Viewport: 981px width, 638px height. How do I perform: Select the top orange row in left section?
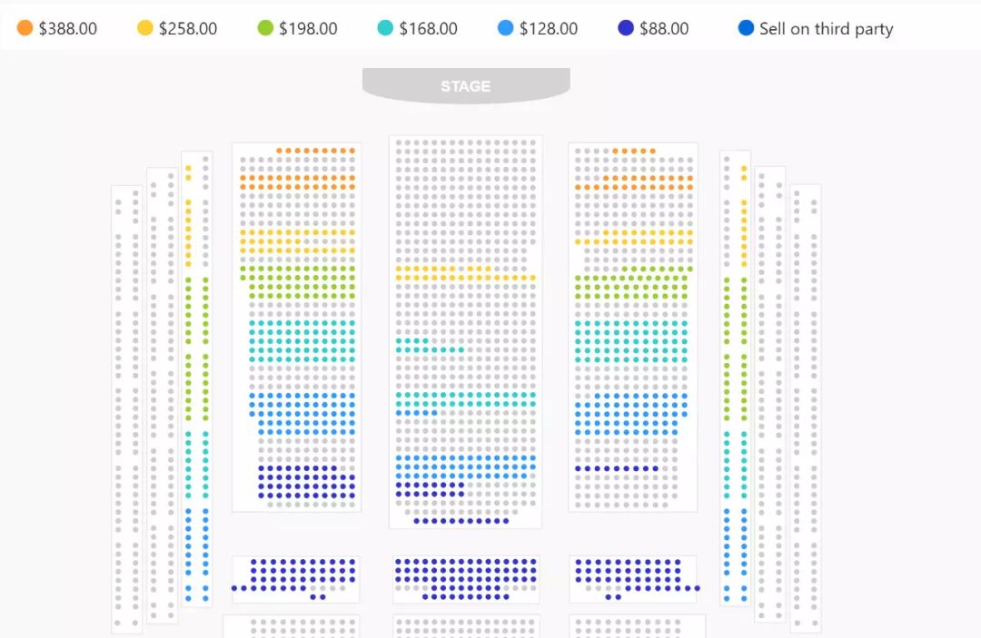point(315,151)
